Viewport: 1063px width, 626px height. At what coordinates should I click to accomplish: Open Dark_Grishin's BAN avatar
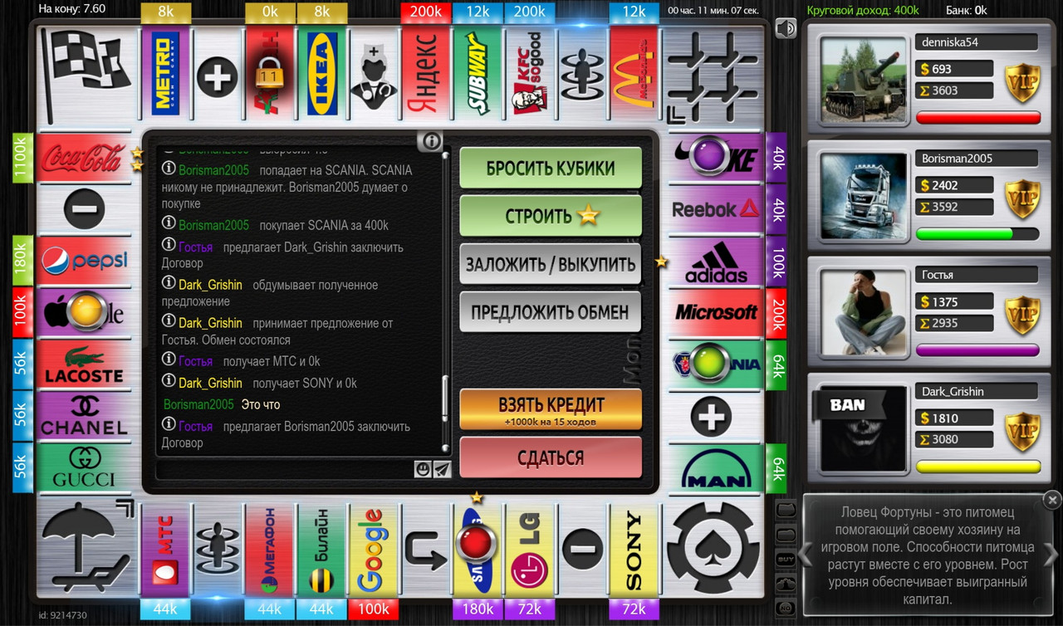[862, 428]
